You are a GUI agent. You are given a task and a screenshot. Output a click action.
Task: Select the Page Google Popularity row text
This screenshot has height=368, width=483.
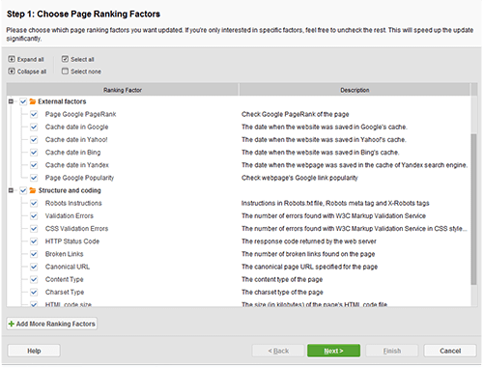pyautogui.click(x=79, y=178)
